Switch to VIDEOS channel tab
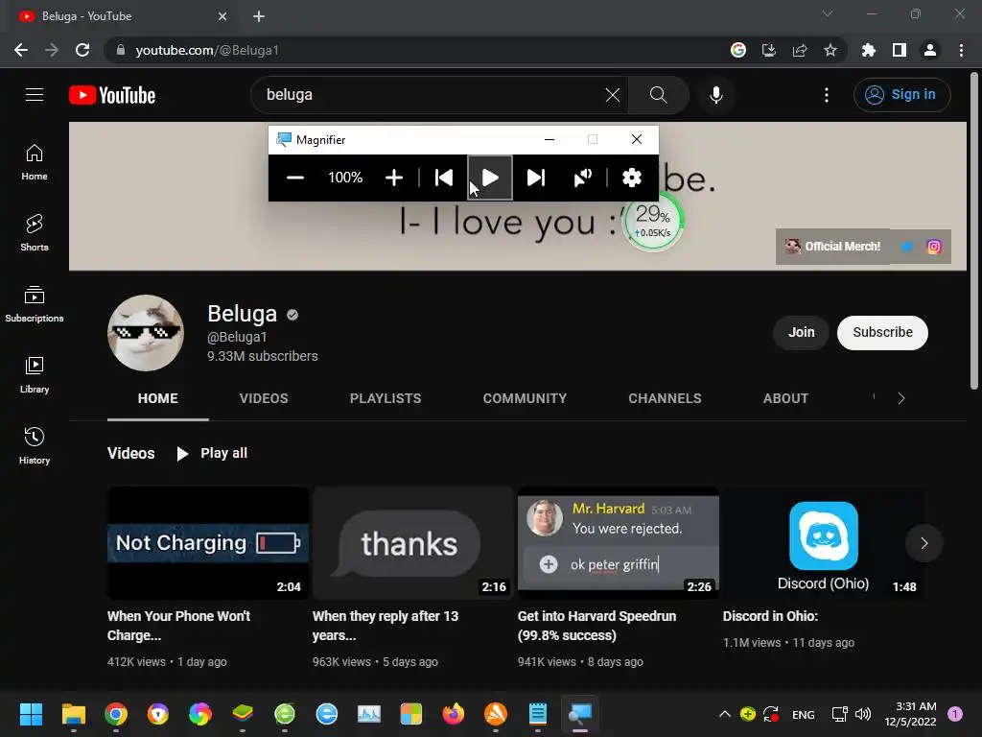 click(x=264, y=398)
